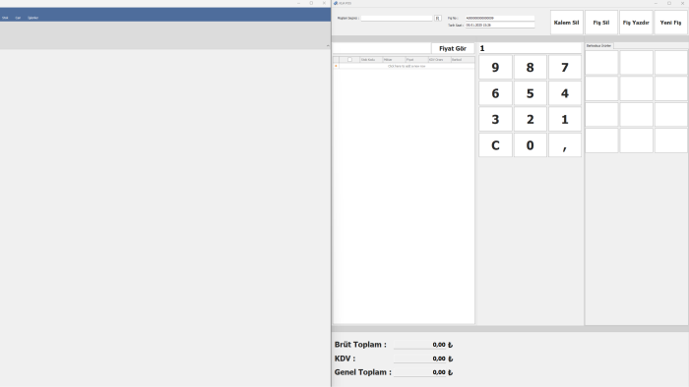This screenshot has height=387, width=689.
Task: Start a new receipt with Yeni Fiş
Action: 670,23
